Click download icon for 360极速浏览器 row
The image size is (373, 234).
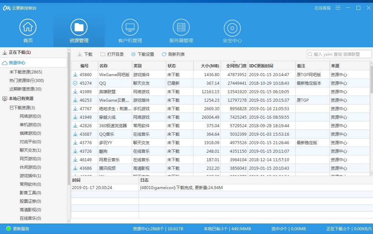point(75,126)
